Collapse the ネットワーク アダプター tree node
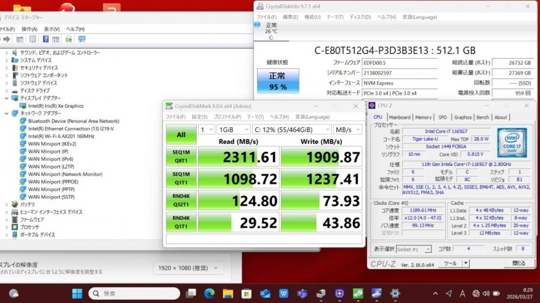 click(6, 114)
